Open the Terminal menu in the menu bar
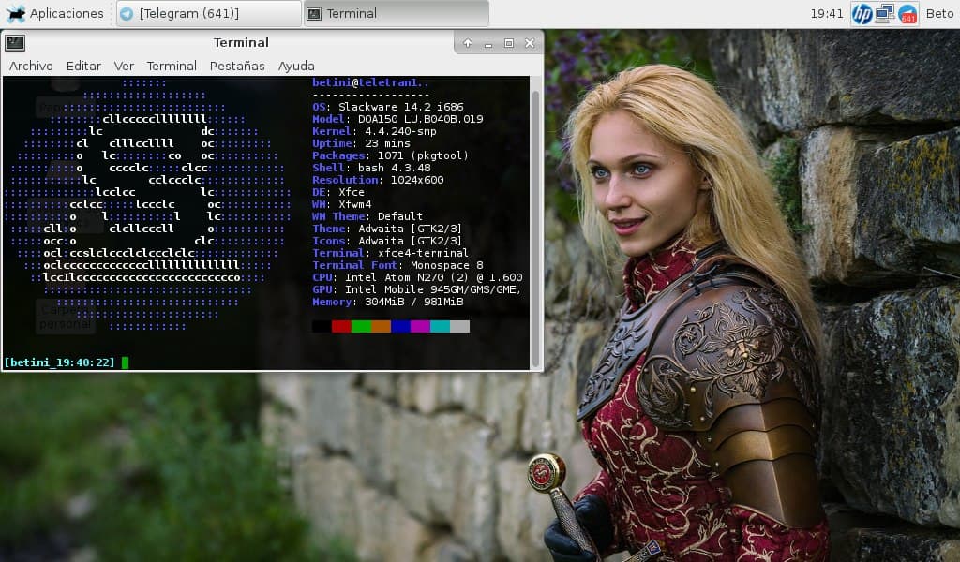The width and height of the screenshot is (960, 562). click(172, 67)
